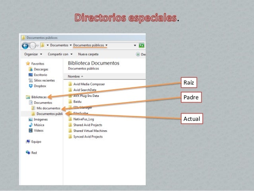
Task: Click Biblioteca Documentos heading
Action: [x=94, y=63]
